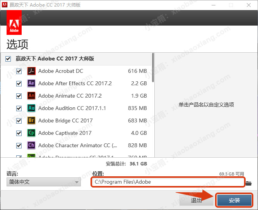The height and width of the screenshot is (210, 258).
Task: Click the install location path field
Action: 168,182
